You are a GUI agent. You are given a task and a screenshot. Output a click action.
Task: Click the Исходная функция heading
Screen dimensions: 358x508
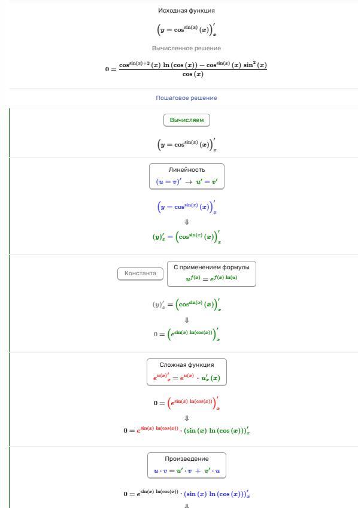click(x=186, y=10)
